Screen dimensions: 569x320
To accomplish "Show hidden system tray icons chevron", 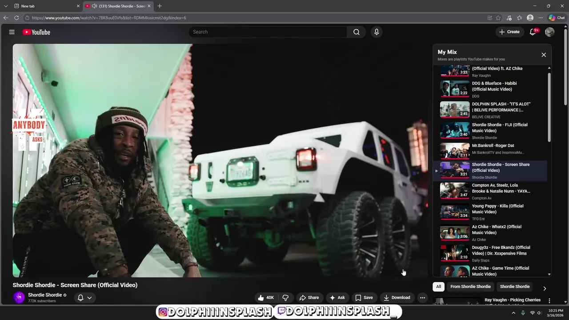I will point(513,313).
